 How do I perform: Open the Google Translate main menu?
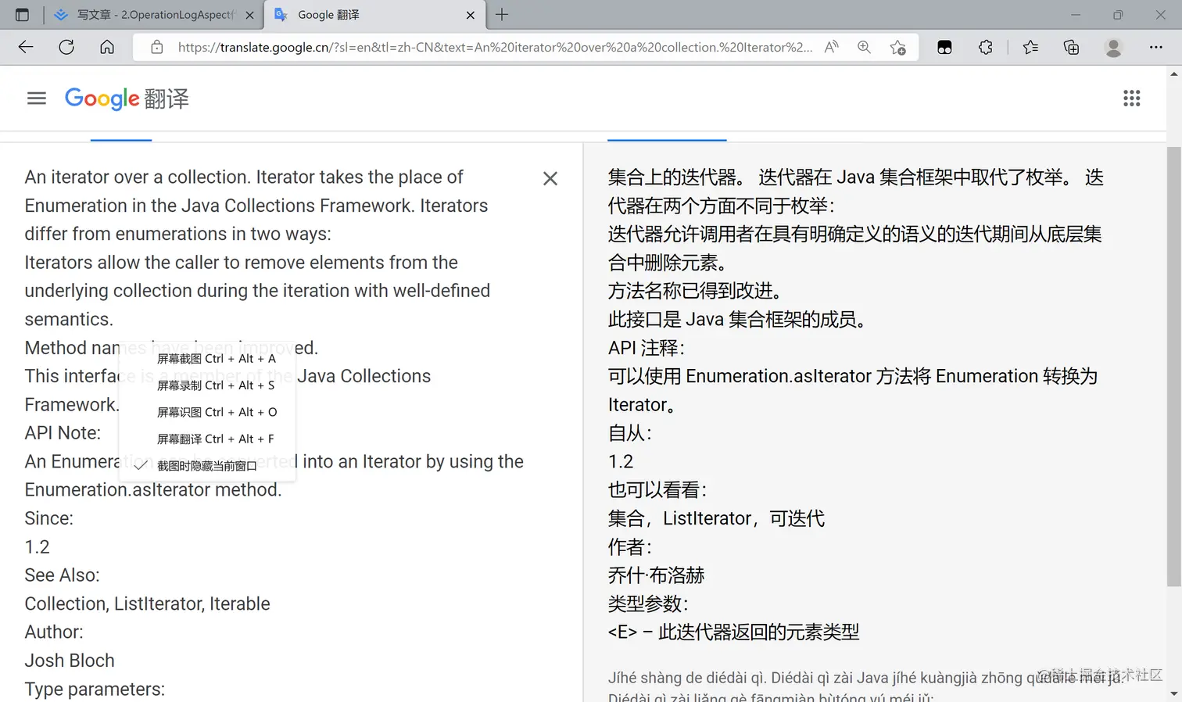click(37, 98)
